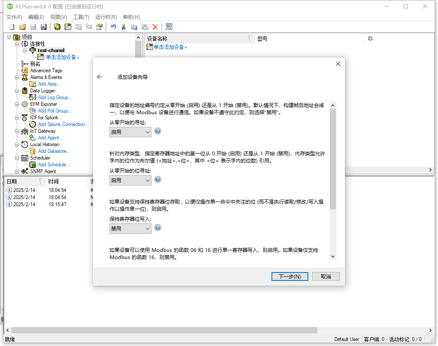Viewport: 438px width, 346px height.
Task: Click the Paste clipboard icon
Action: click(145, 27)
